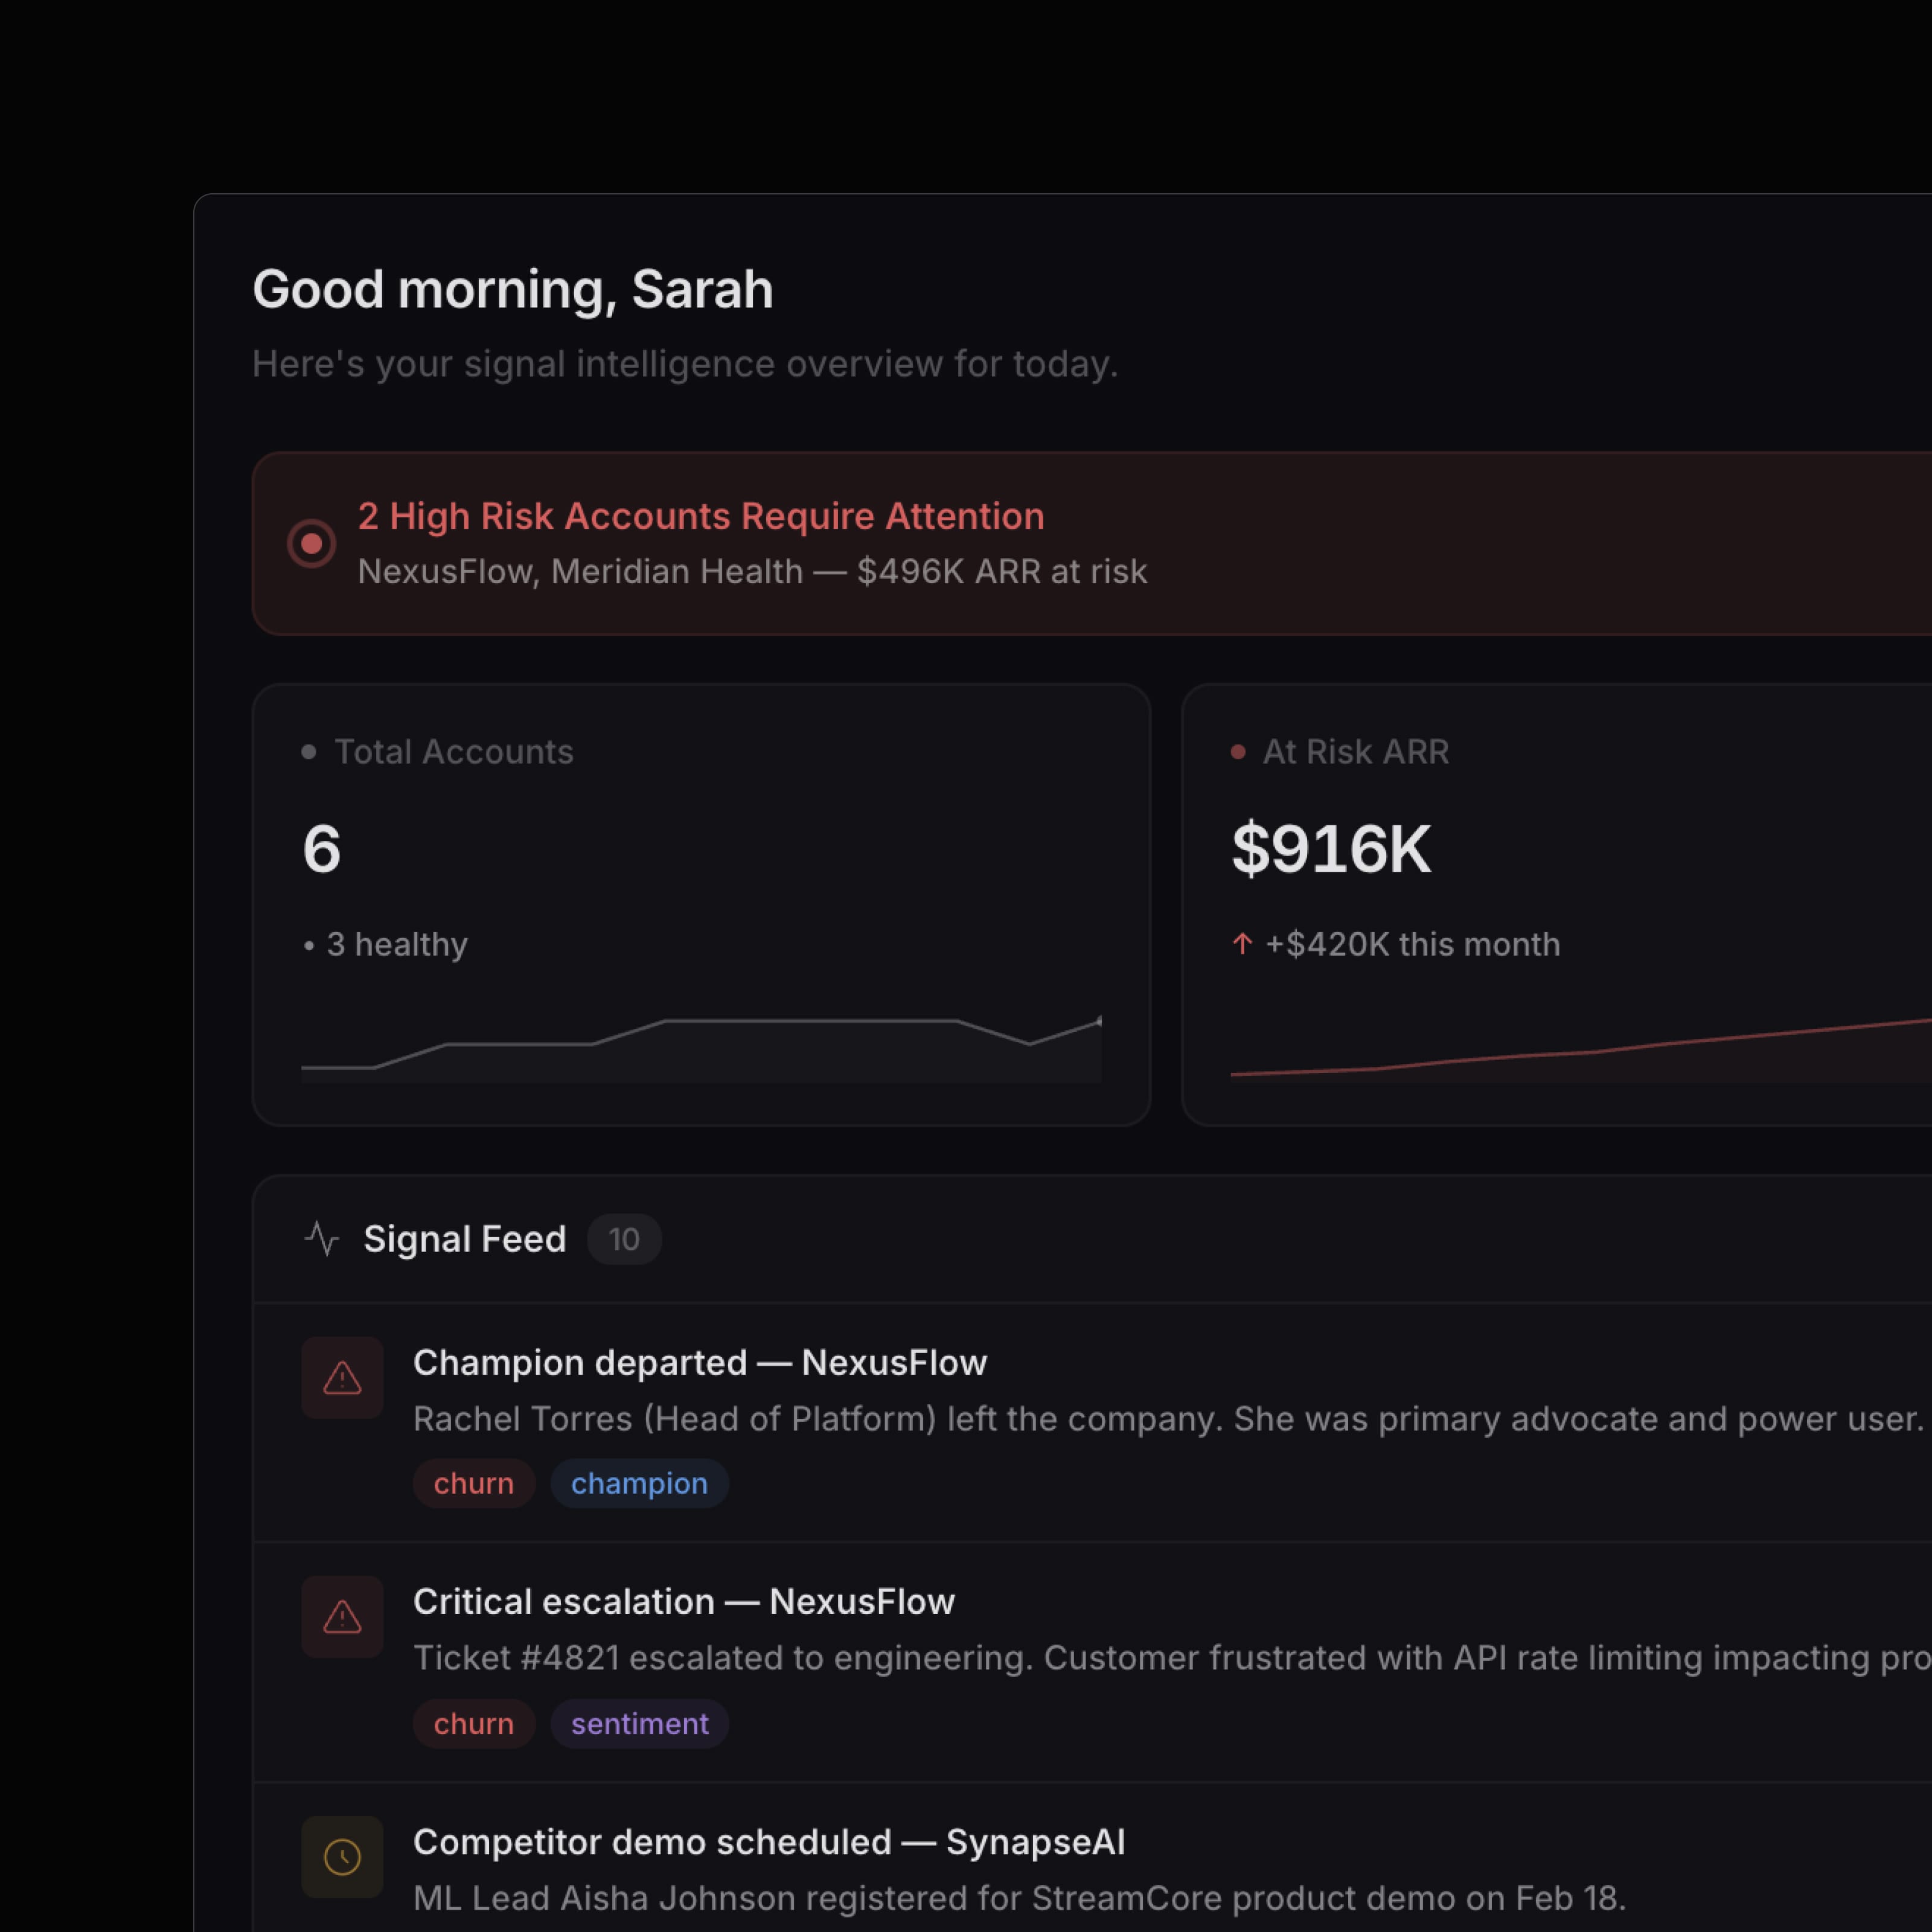This screenshot has height=1932, width=1932.
Task: Click warning triangle icon for Critical escalation
Action: pos(342,1617)
